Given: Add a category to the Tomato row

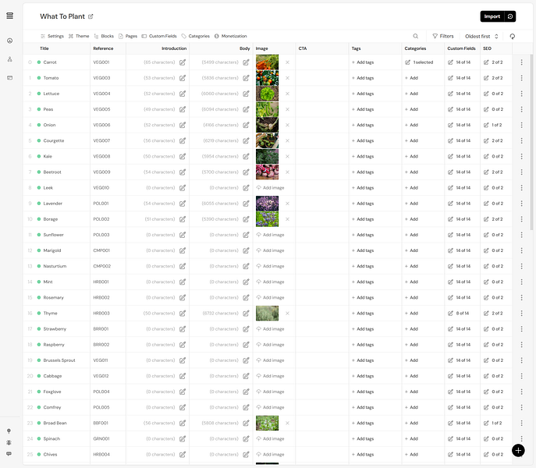Looking at the screenshot, I should click(x=412, y=78).
